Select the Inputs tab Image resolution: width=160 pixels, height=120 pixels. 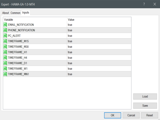tap(25, 12)
